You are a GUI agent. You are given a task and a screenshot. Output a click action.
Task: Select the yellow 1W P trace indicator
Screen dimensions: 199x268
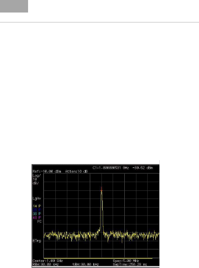(x=37, y=206)
